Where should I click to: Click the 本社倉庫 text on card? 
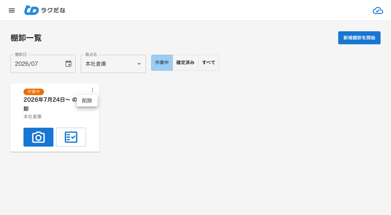(x=33, y=117)
